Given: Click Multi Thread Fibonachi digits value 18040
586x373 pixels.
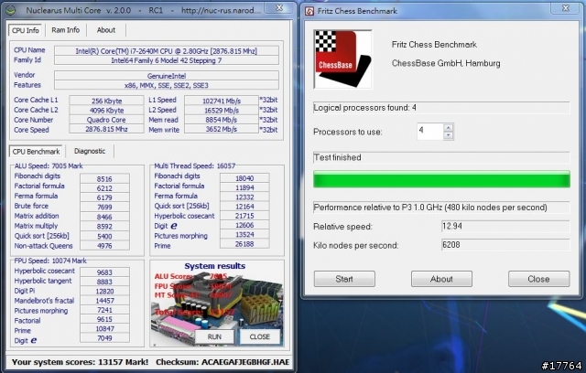Looking at the screenshot, I should (244, 178).
